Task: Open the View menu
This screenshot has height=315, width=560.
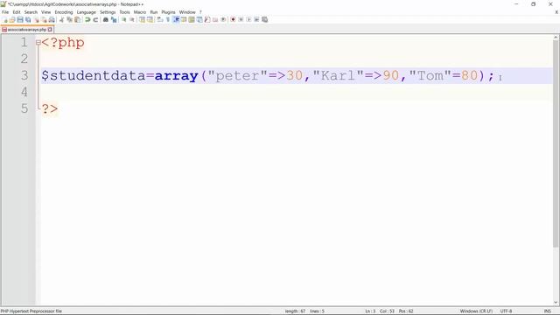Action: coord(46,12)
